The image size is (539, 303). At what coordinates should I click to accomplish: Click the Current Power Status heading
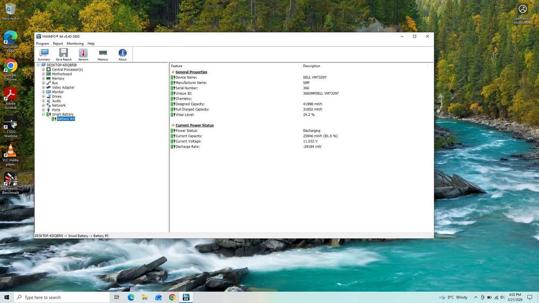coord(195,125)
